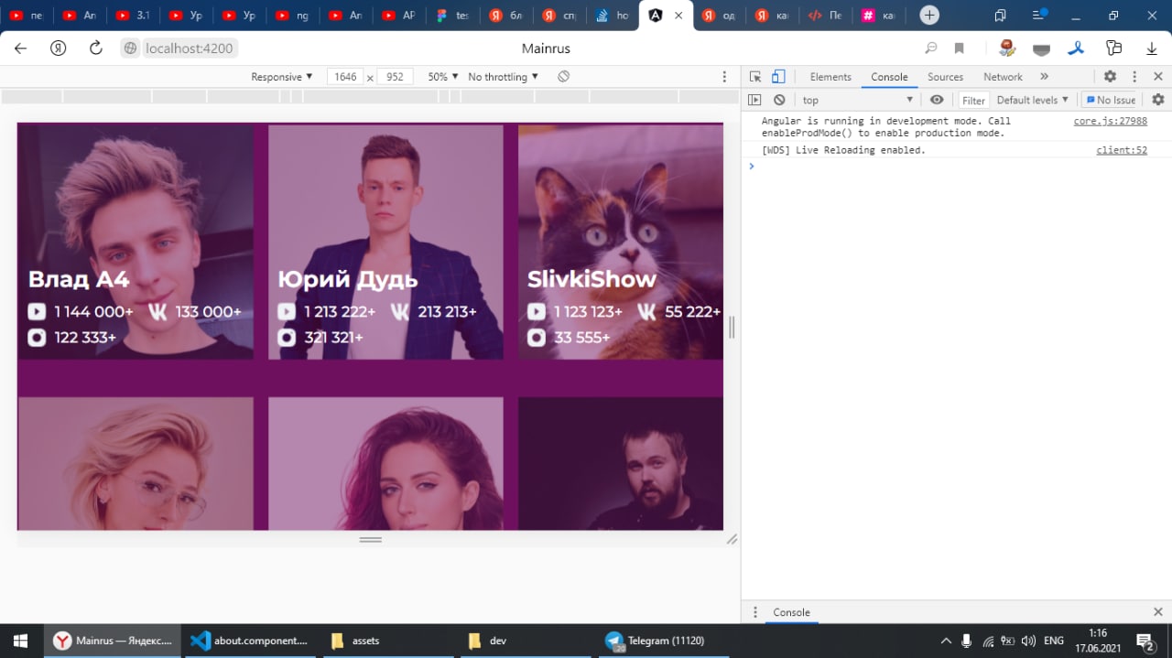This screenshot has width=1172, height=658.
Task: Open the assets folder taskbar item
Action: point(386,641)
